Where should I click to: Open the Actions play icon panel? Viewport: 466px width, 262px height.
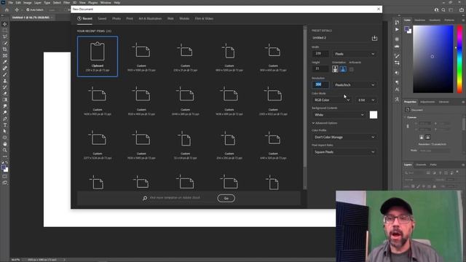click(x=397, y=29)
